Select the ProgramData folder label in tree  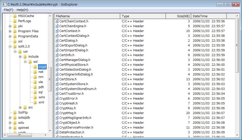tap(28, 36)
